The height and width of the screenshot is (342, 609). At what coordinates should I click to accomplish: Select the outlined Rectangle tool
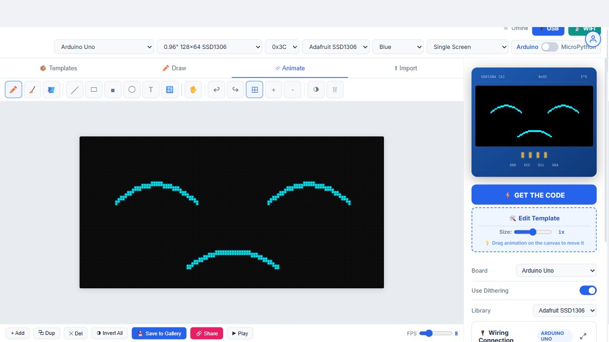coord(94,89)
